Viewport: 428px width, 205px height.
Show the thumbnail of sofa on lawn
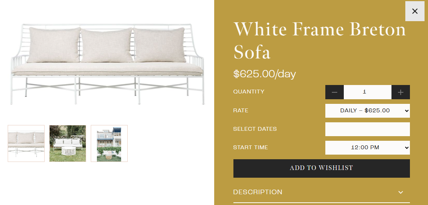[x=68, y=143]
